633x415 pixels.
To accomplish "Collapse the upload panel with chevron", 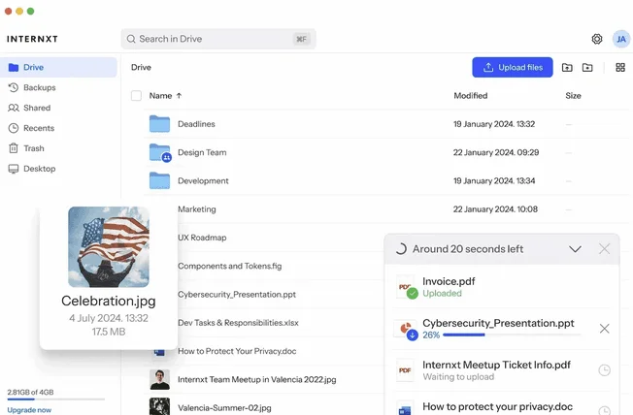I will coord(575,249).
